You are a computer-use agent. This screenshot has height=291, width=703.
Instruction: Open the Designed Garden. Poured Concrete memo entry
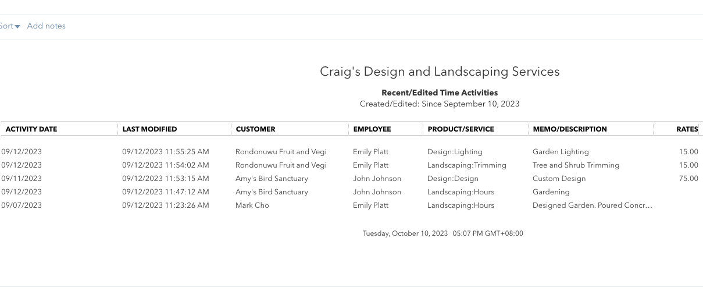(592, 205)
